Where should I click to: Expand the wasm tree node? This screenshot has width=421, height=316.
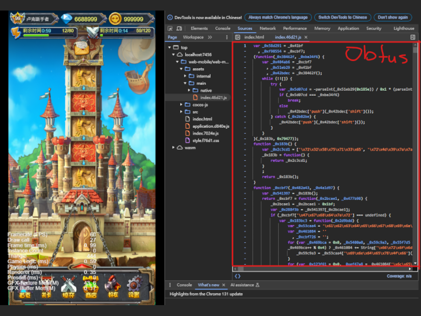click(174, 148)
